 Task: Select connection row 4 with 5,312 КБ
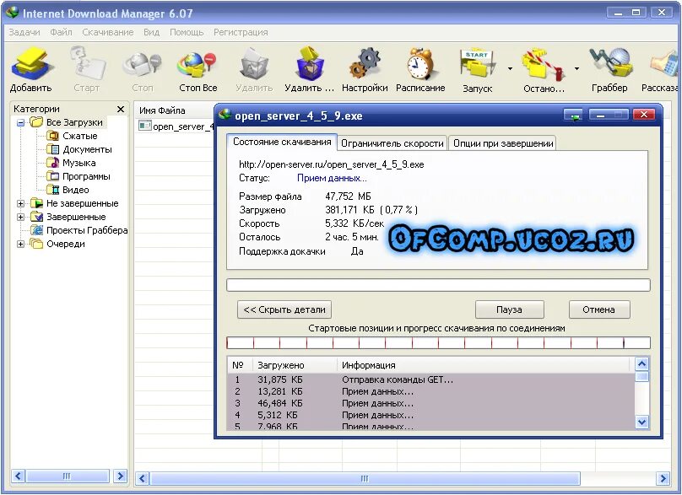click(431, 415)
